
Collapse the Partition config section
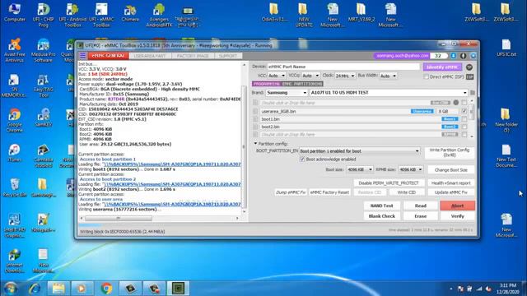pyautogui.click(x=255, y=144)
